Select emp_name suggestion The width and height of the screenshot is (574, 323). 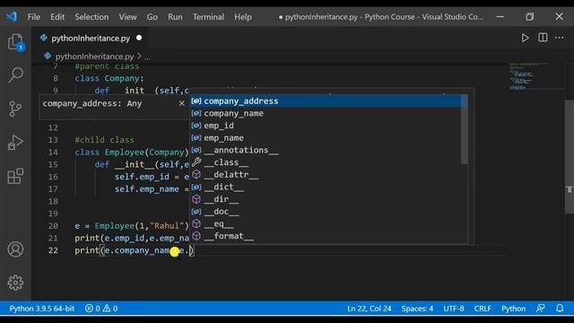[x=326, y=138]
